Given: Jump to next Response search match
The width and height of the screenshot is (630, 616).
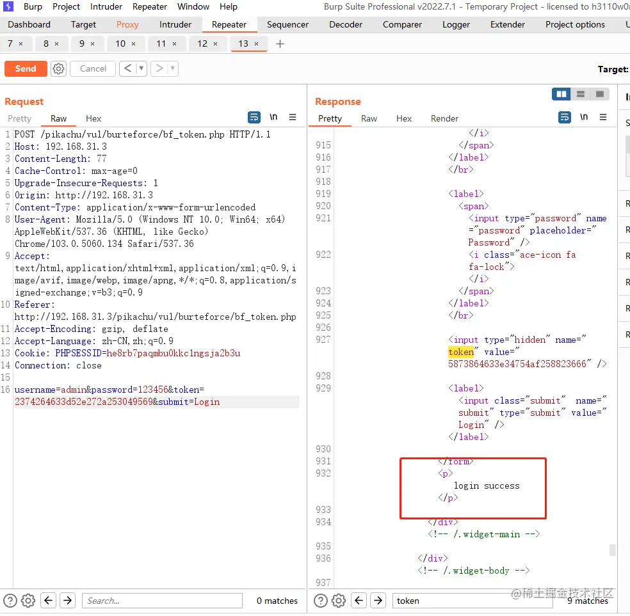Looking at the screenshot, I should tap(378, 601).
